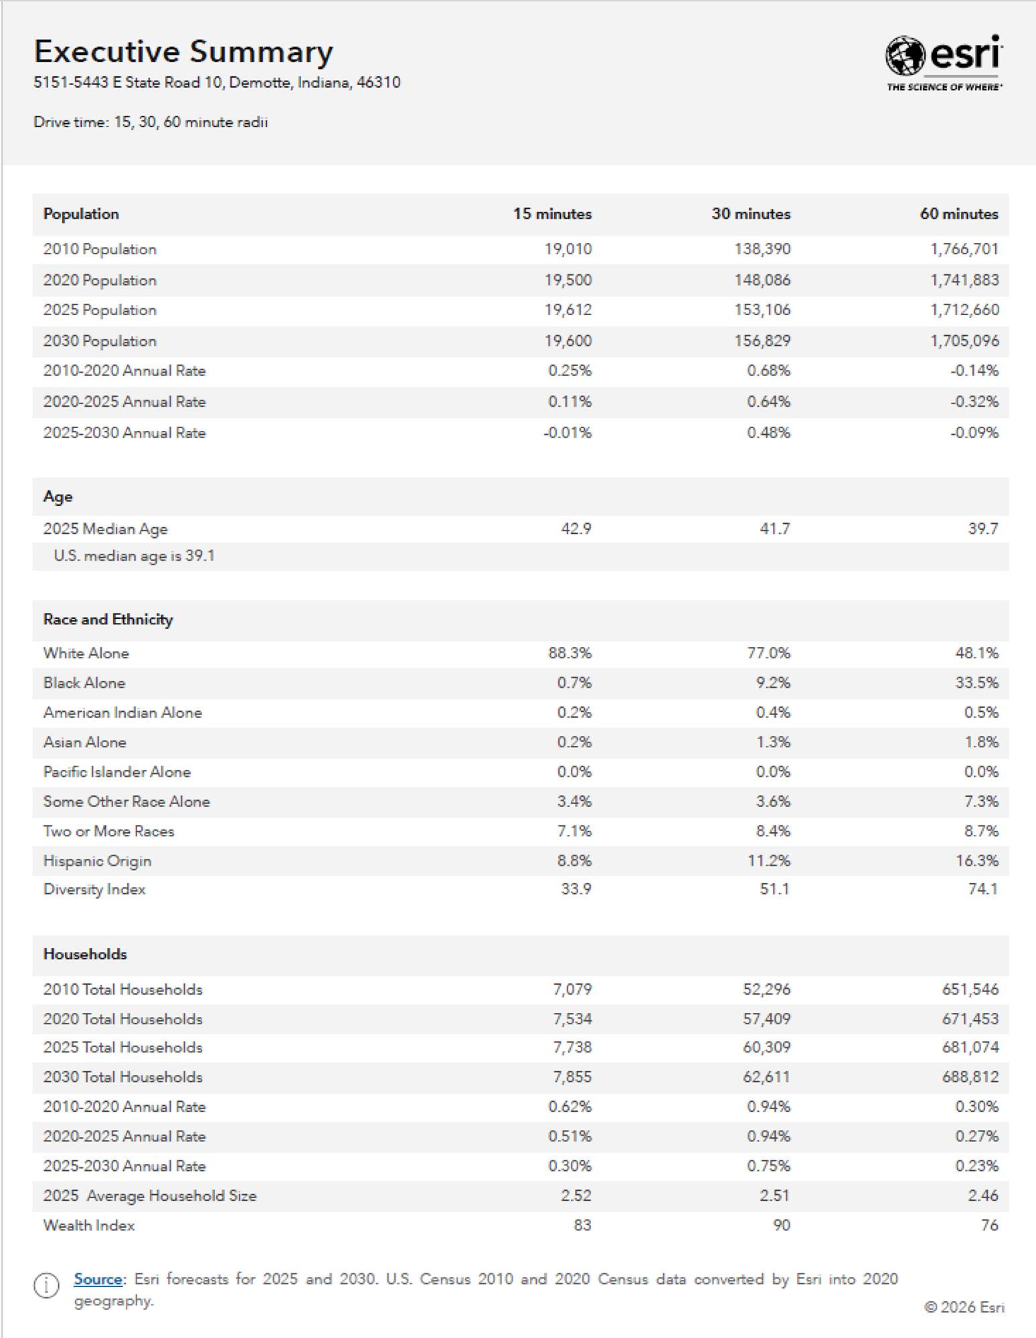Select the Population section header
Image resolution: width=1036 pixels, height=1338 pixels.
pos(81,214)
